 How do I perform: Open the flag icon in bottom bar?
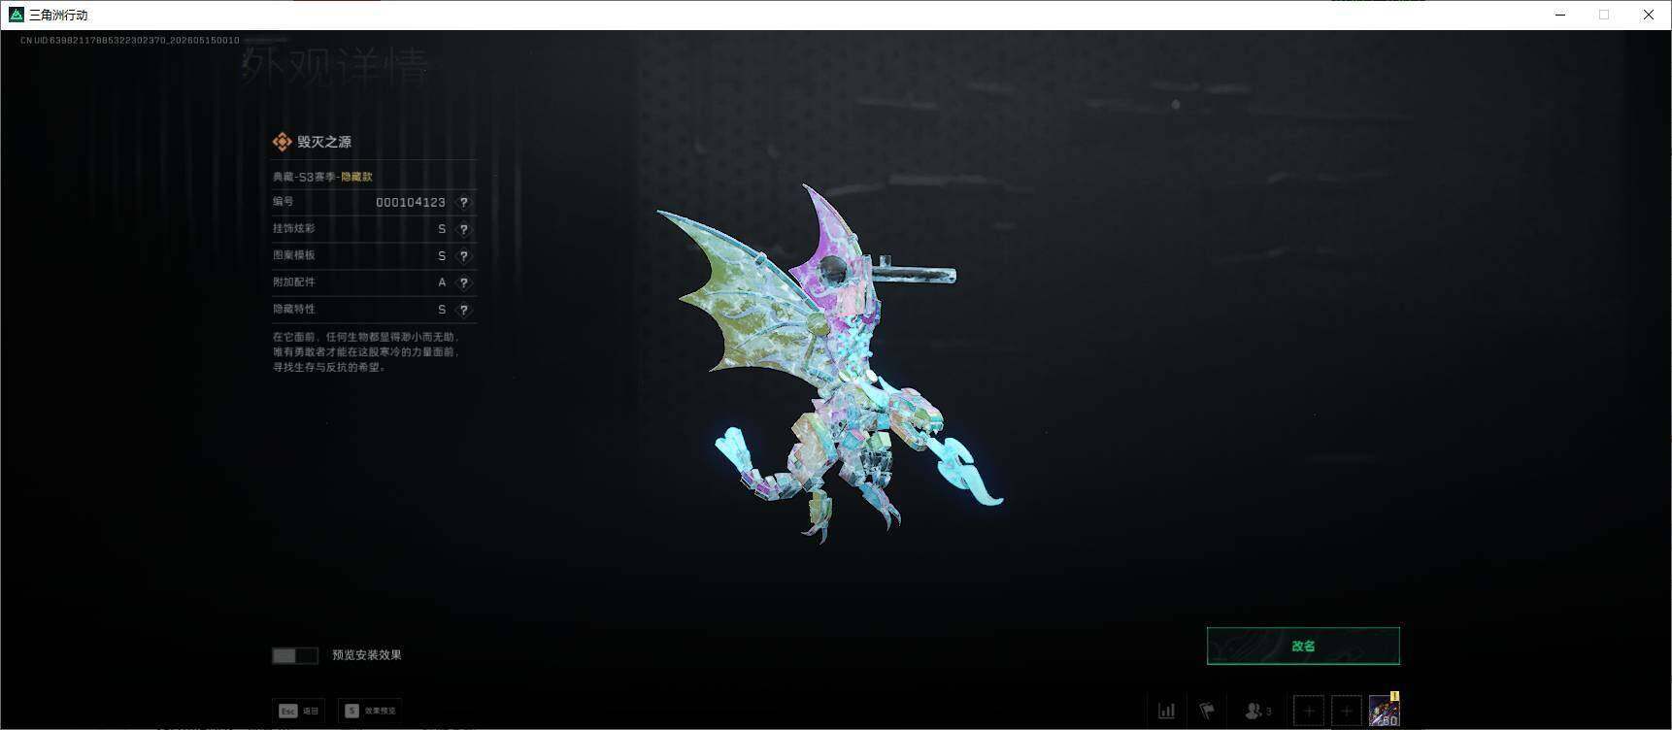(x=1207, y=711)
